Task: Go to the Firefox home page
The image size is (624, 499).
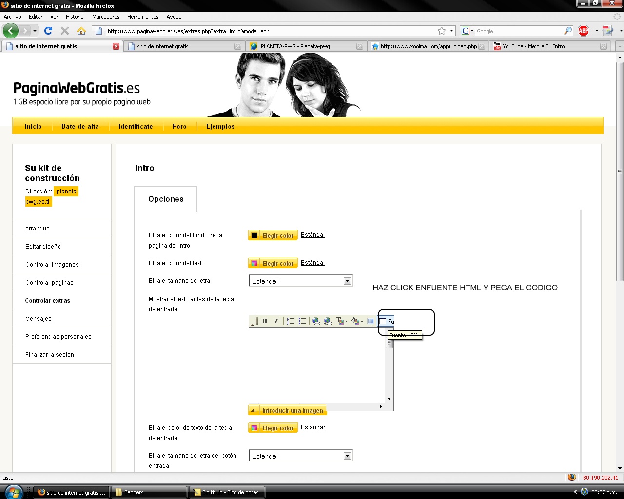Action: [x=81, y=31]
